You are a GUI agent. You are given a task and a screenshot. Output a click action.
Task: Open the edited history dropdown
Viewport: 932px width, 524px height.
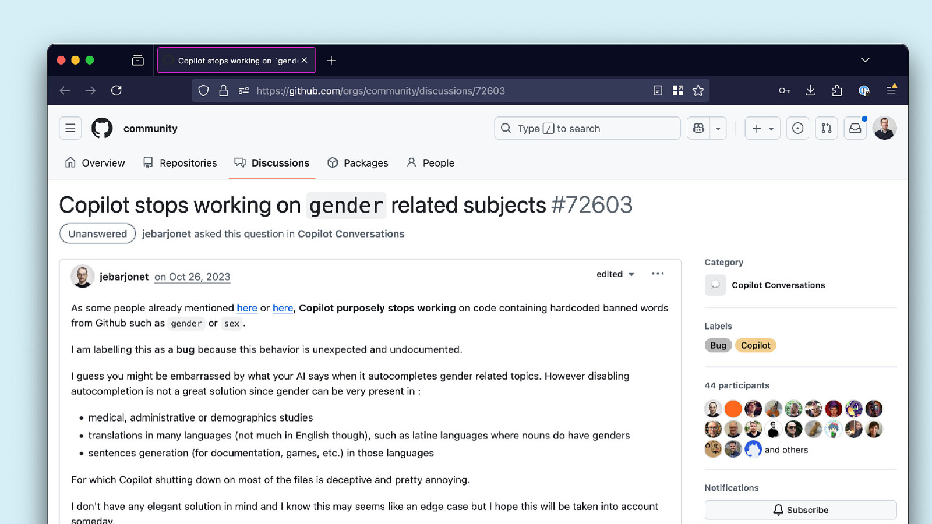[615, 274]
